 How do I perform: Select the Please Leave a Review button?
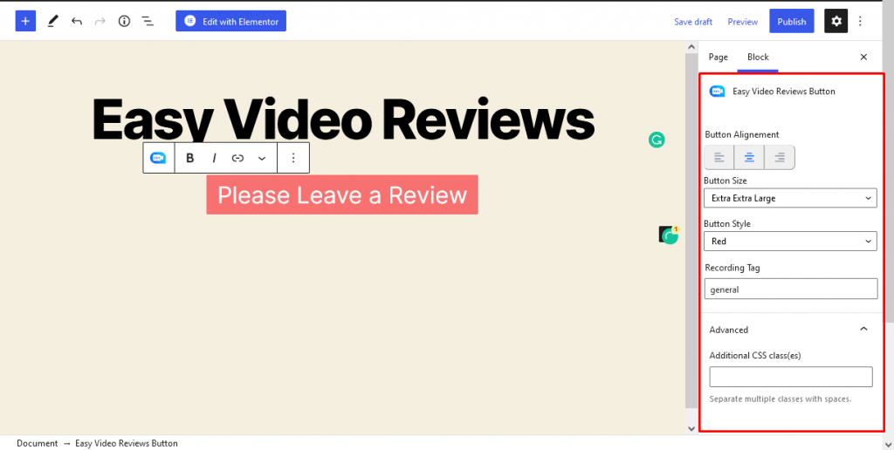tap(342, 194)
